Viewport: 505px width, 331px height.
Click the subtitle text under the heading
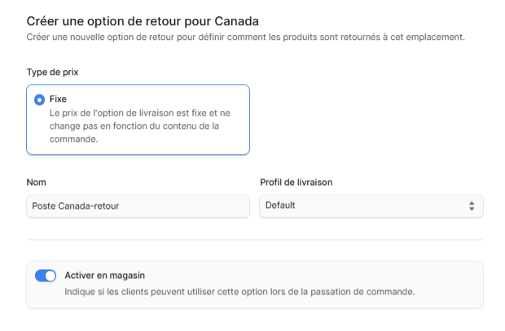coord(245,37)
